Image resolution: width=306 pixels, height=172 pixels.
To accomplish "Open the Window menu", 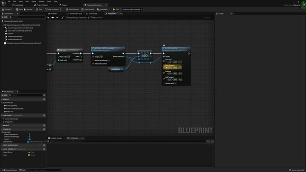I will [x=42, y=1].
